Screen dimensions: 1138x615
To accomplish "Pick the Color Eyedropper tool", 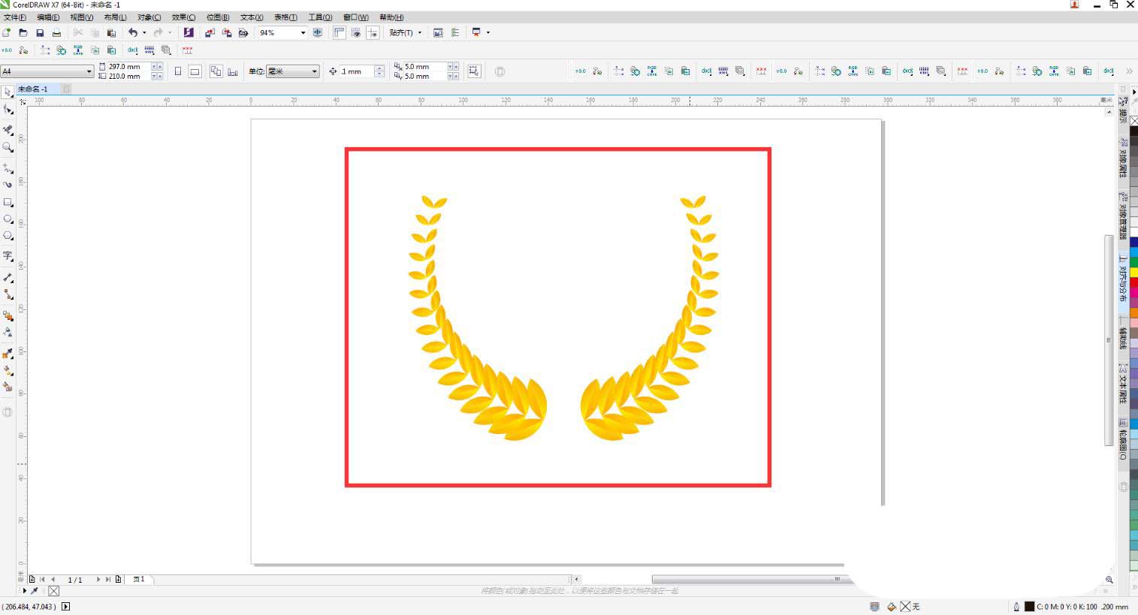I will 8,353.
